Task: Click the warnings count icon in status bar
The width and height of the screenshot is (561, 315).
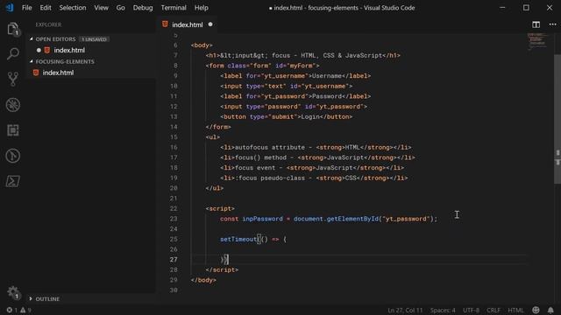Action: pos(25,310)
